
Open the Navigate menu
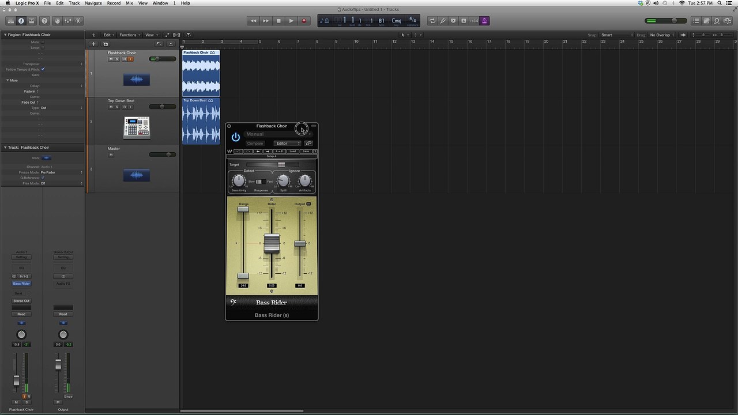click(93, 3)
